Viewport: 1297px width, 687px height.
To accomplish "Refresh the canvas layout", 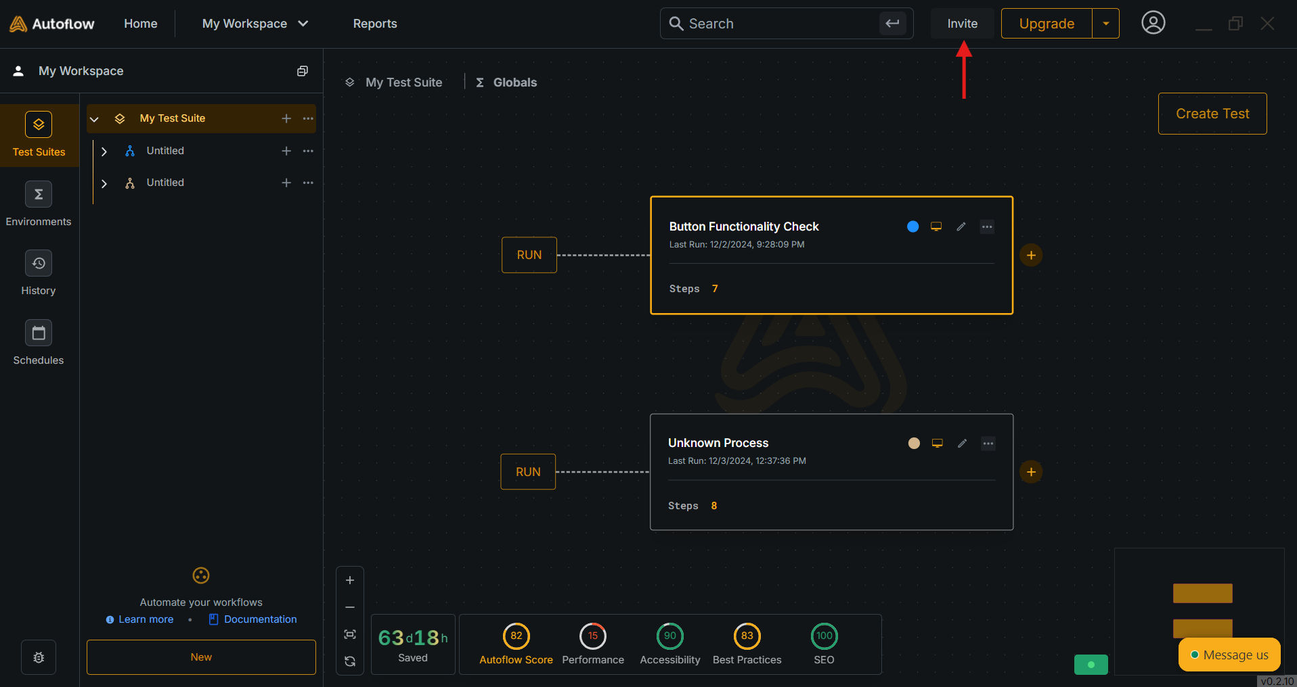I will (x=350, y=661).
